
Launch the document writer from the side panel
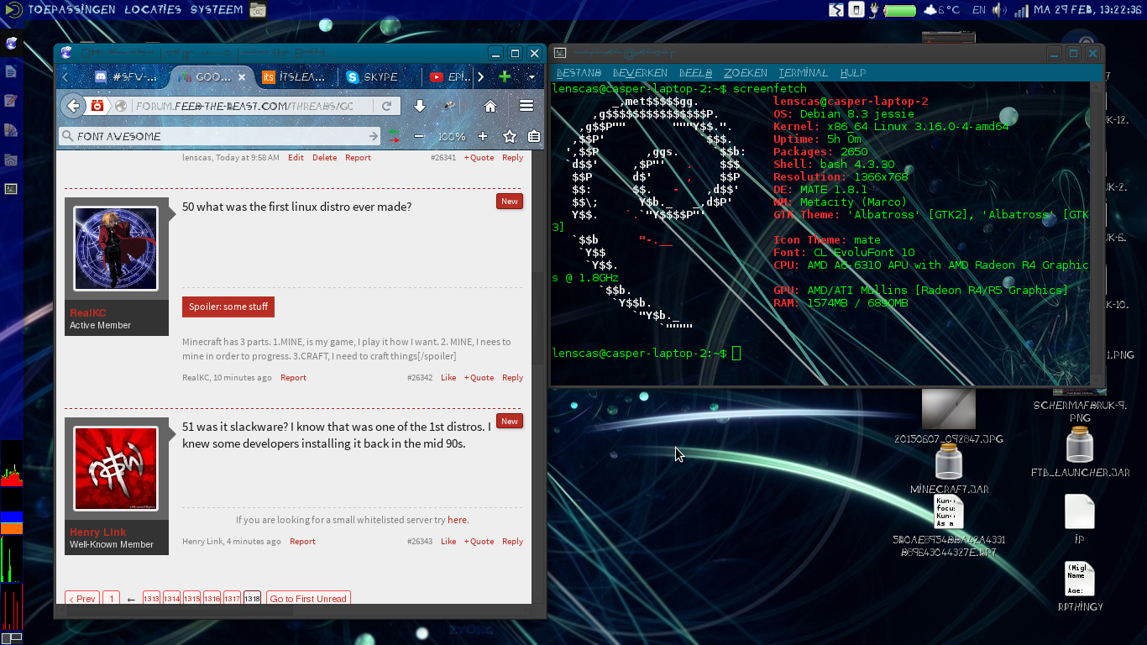point(11,72)
